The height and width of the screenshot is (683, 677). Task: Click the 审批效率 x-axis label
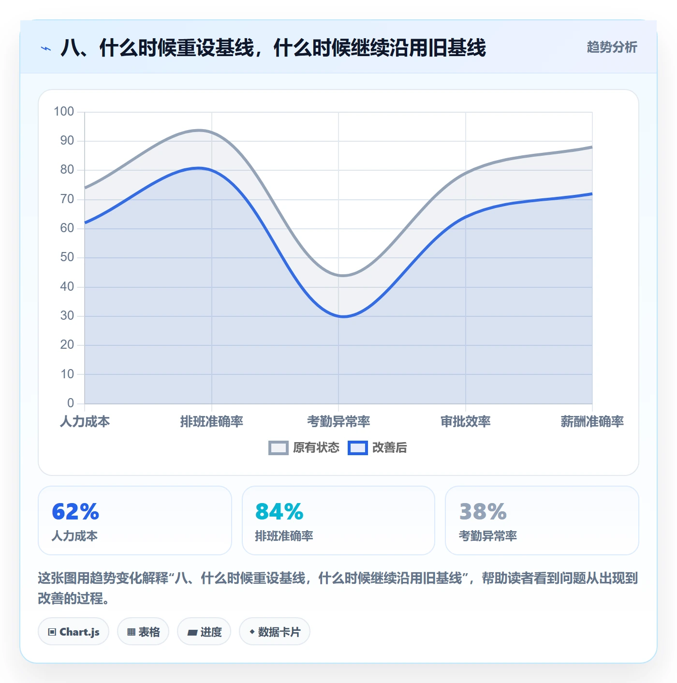466,421
